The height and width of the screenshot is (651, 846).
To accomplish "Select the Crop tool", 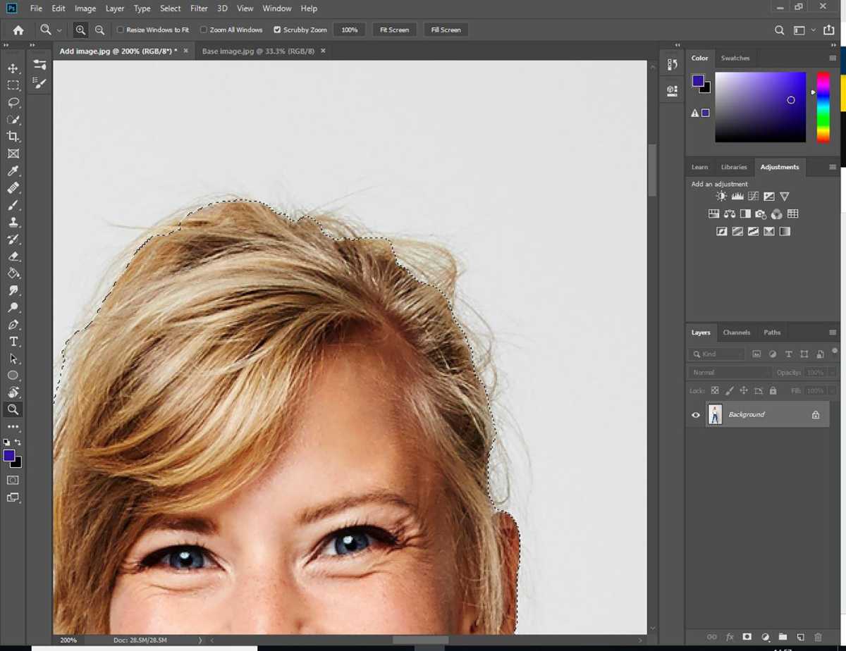I will coord(13,137).
